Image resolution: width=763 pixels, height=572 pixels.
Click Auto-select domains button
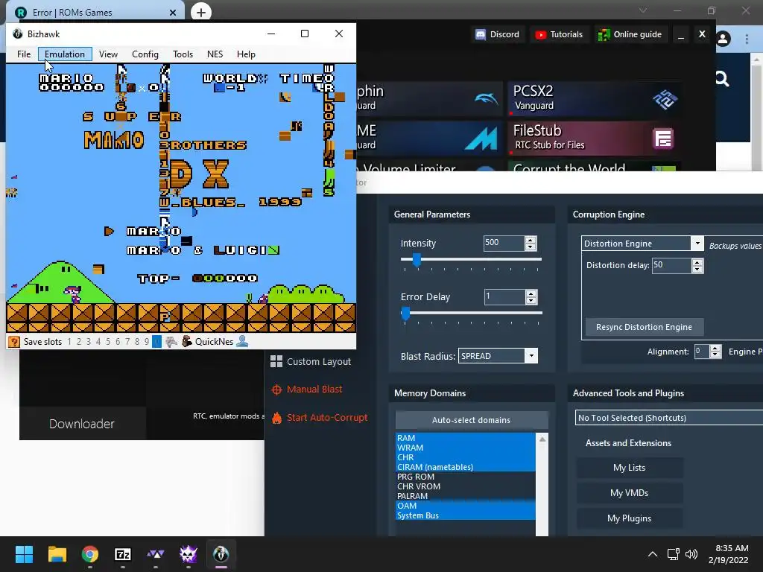pos(472,420)
